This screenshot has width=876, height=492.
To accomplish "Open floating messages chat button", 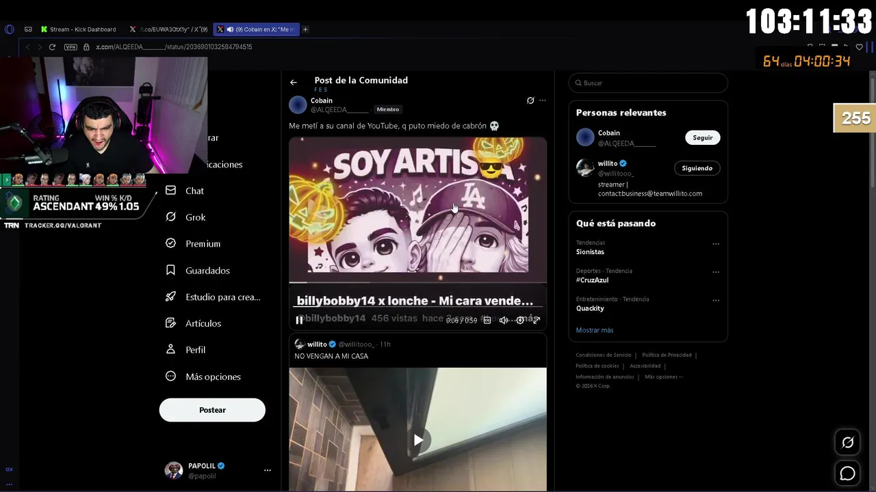I will [x=847, y=473].
